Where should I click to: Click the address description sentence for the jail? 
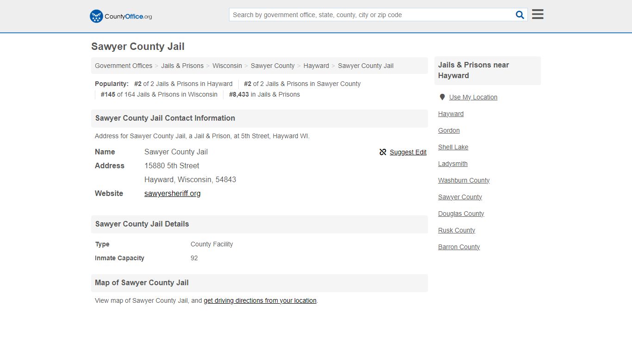(202, 136)
